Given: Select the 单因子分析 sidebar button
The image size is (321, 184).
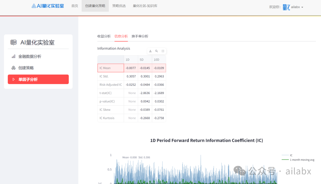Looking at the screenshot, I should [38, 79].
